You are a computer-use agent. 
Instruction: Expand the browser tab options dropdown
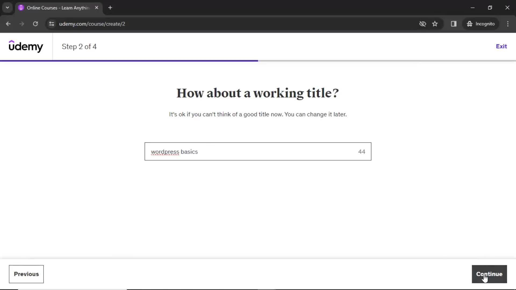8,8
